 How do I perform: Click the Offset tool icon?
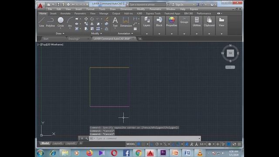point(106,29)
